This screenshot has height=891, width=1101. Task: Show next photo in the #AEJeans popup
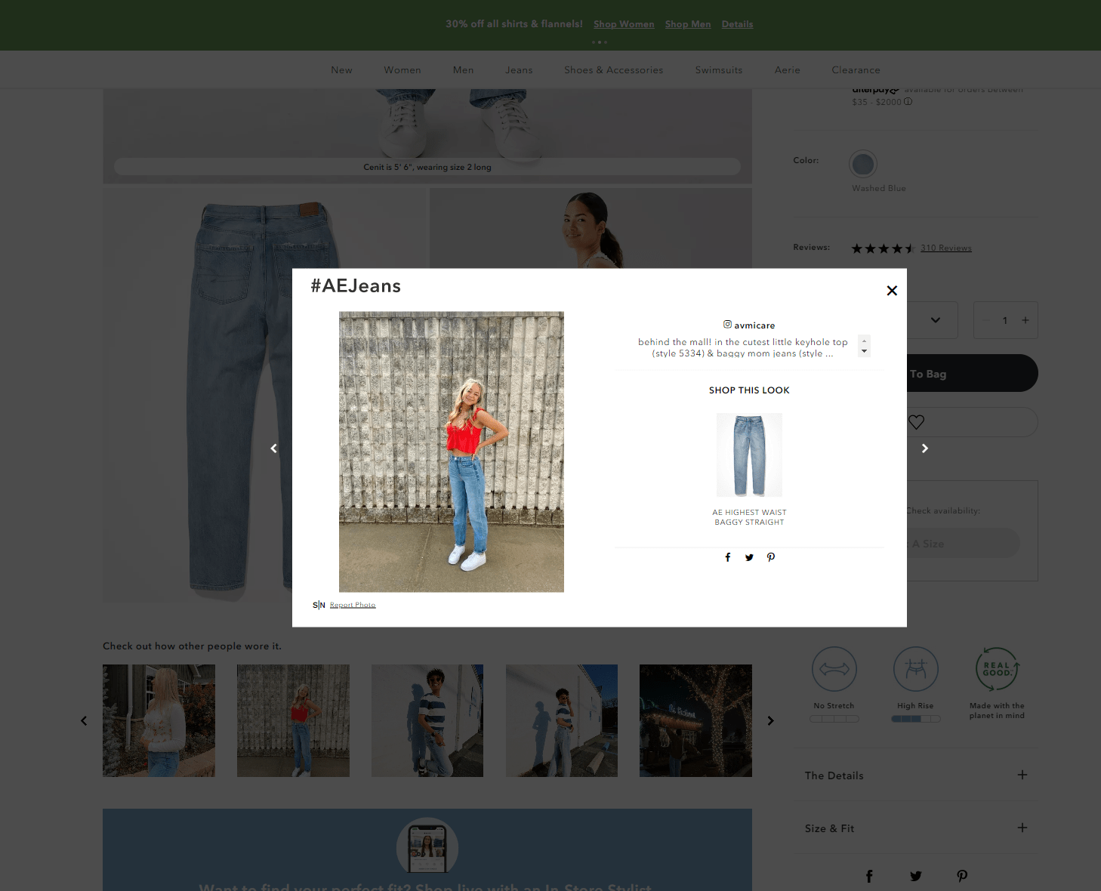[925, 449]
